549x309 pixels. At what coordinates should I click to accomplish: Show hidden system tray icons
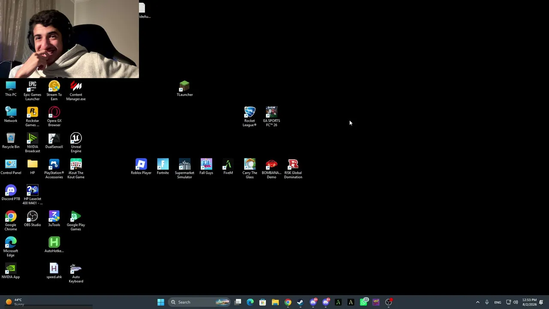478,302
